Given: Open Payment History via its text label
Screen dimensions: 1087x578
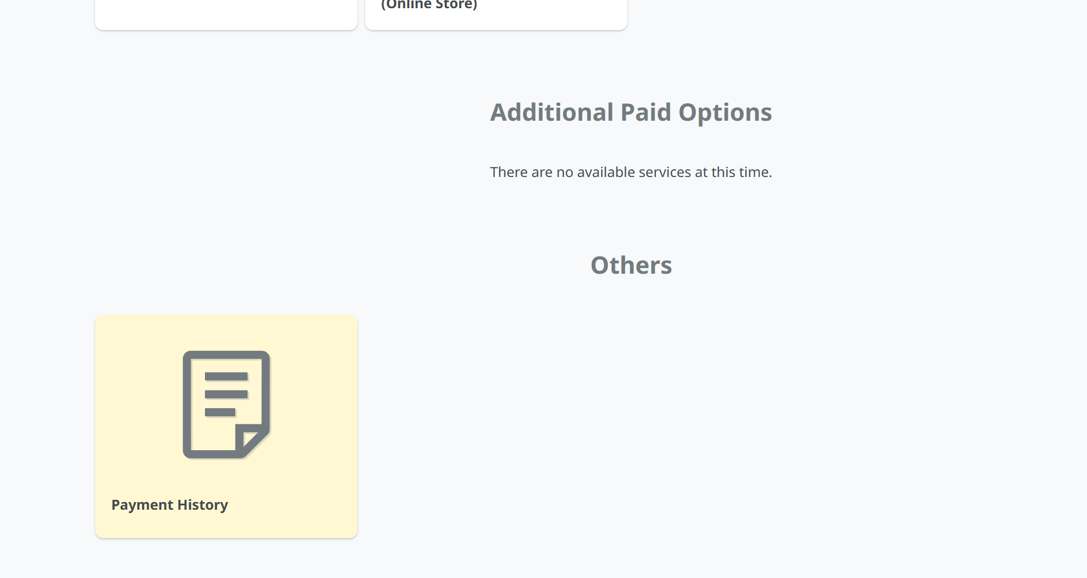Looking at the screenshot, I should (169, 505).
